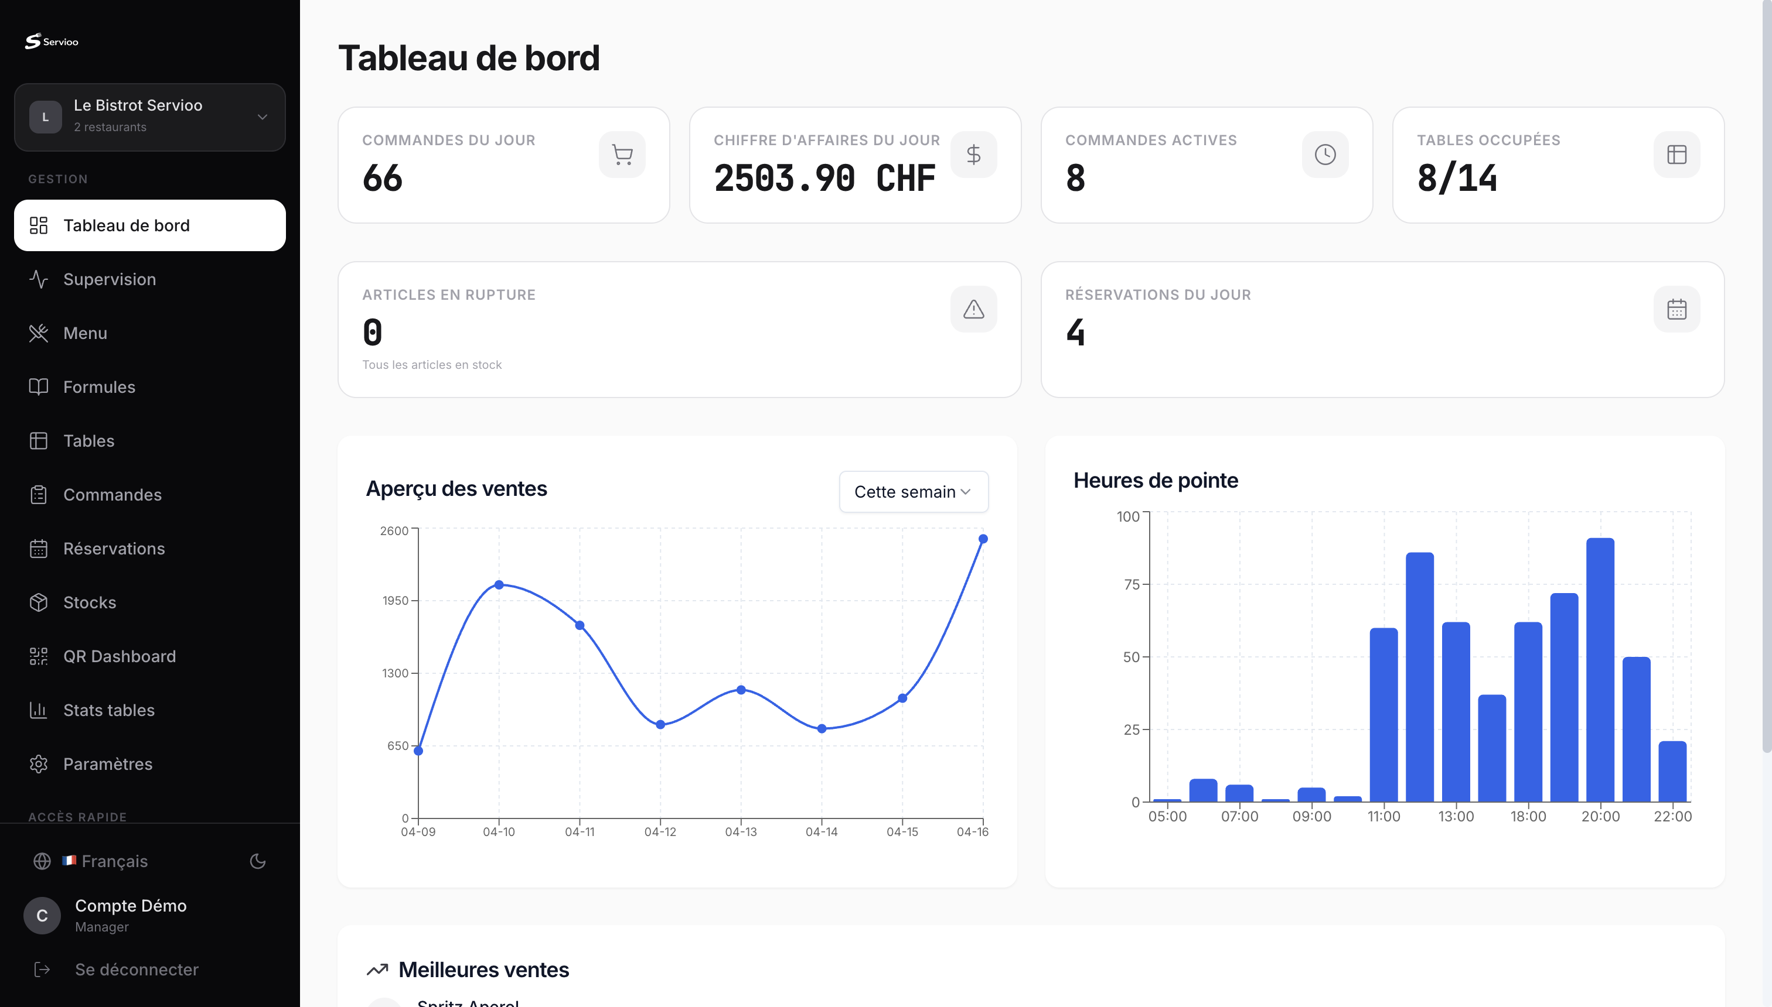Click the 8/14 tables occupied value
Viewport: 1772px width, 1007px height.
coord(1457,178)
